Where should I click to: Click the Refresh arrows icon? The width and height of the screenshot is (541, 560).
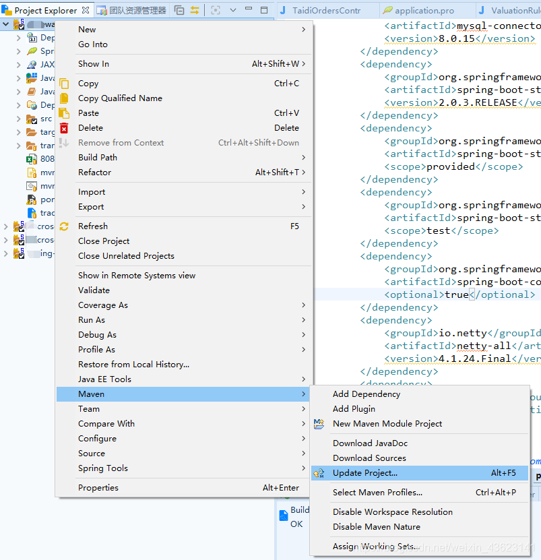pyautogui.click(x=64, y=226)
